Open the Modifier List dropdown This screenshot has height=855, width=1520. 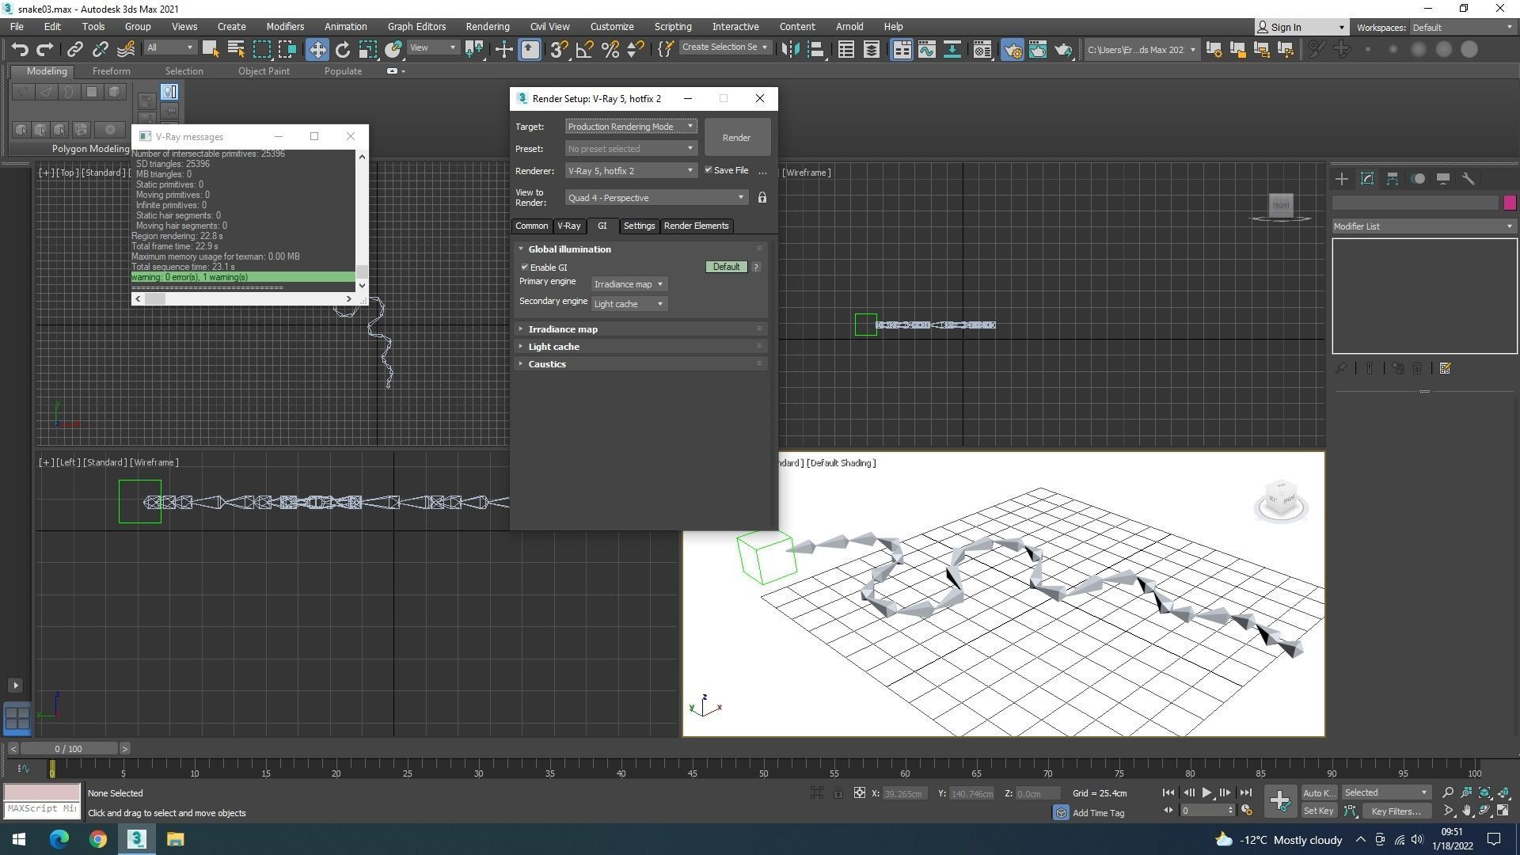click(1423, 226)
